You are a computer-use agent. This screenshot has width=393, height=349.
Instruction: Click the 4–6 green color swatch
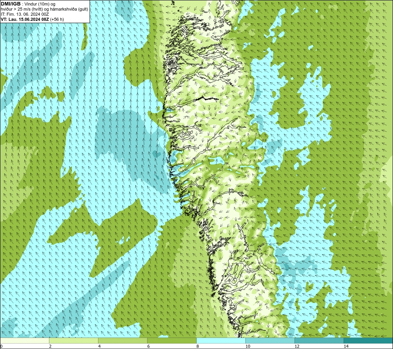123,340
